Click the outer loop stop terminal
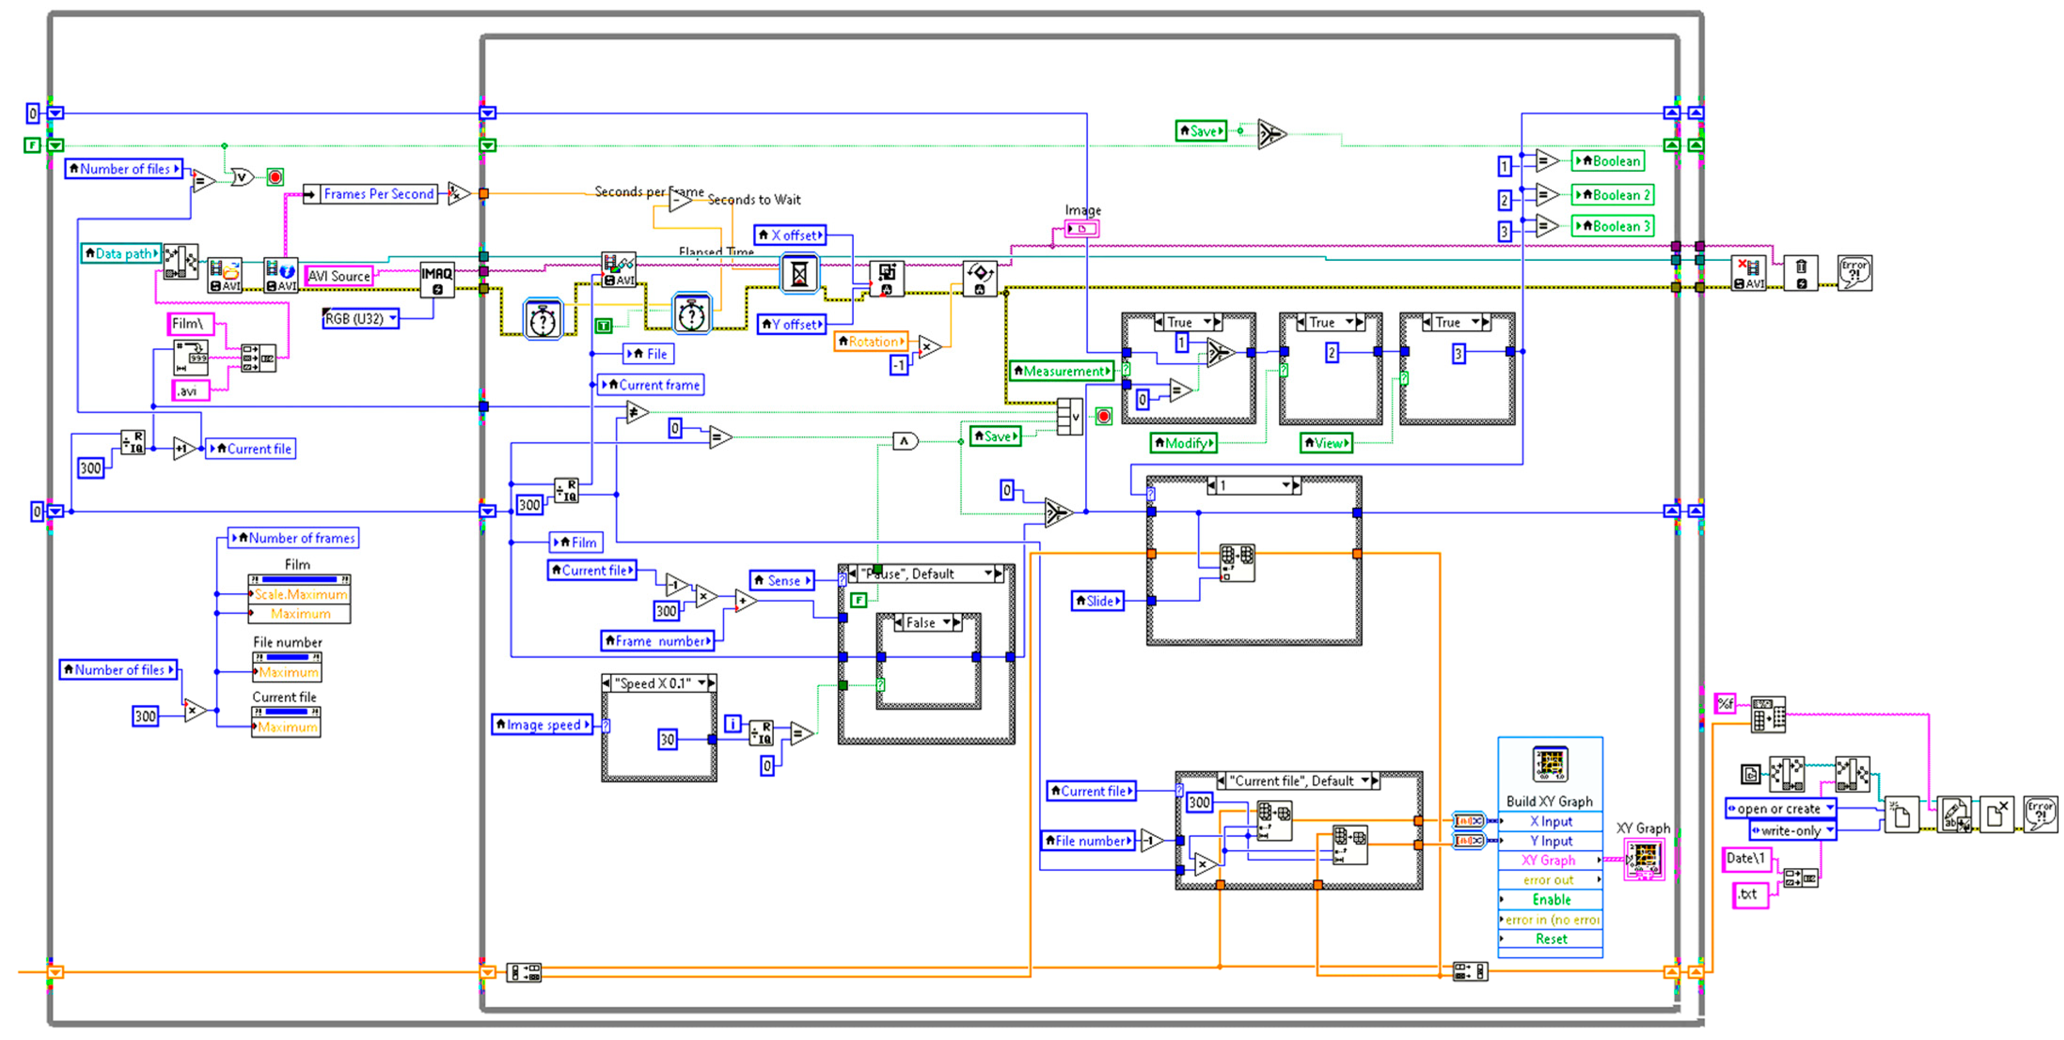2064x1040 pixels. pos(275,177)
